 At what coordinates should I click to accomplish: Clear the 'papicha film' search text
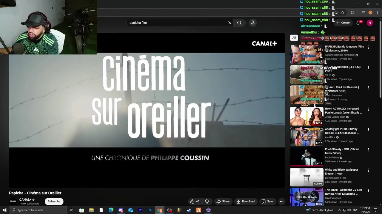point(230,23)
